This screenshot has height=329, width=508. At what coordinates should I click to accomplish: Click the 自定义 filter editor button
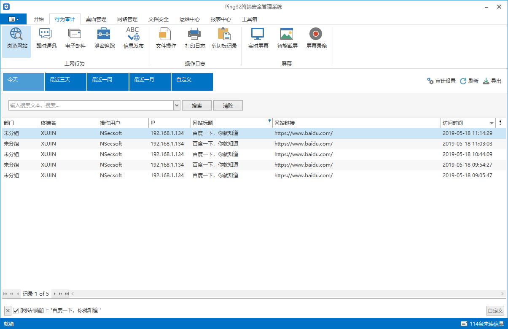coord(495,310)
